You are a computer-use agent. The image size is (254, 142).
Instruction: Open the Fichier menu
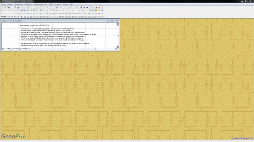point(3,4)
